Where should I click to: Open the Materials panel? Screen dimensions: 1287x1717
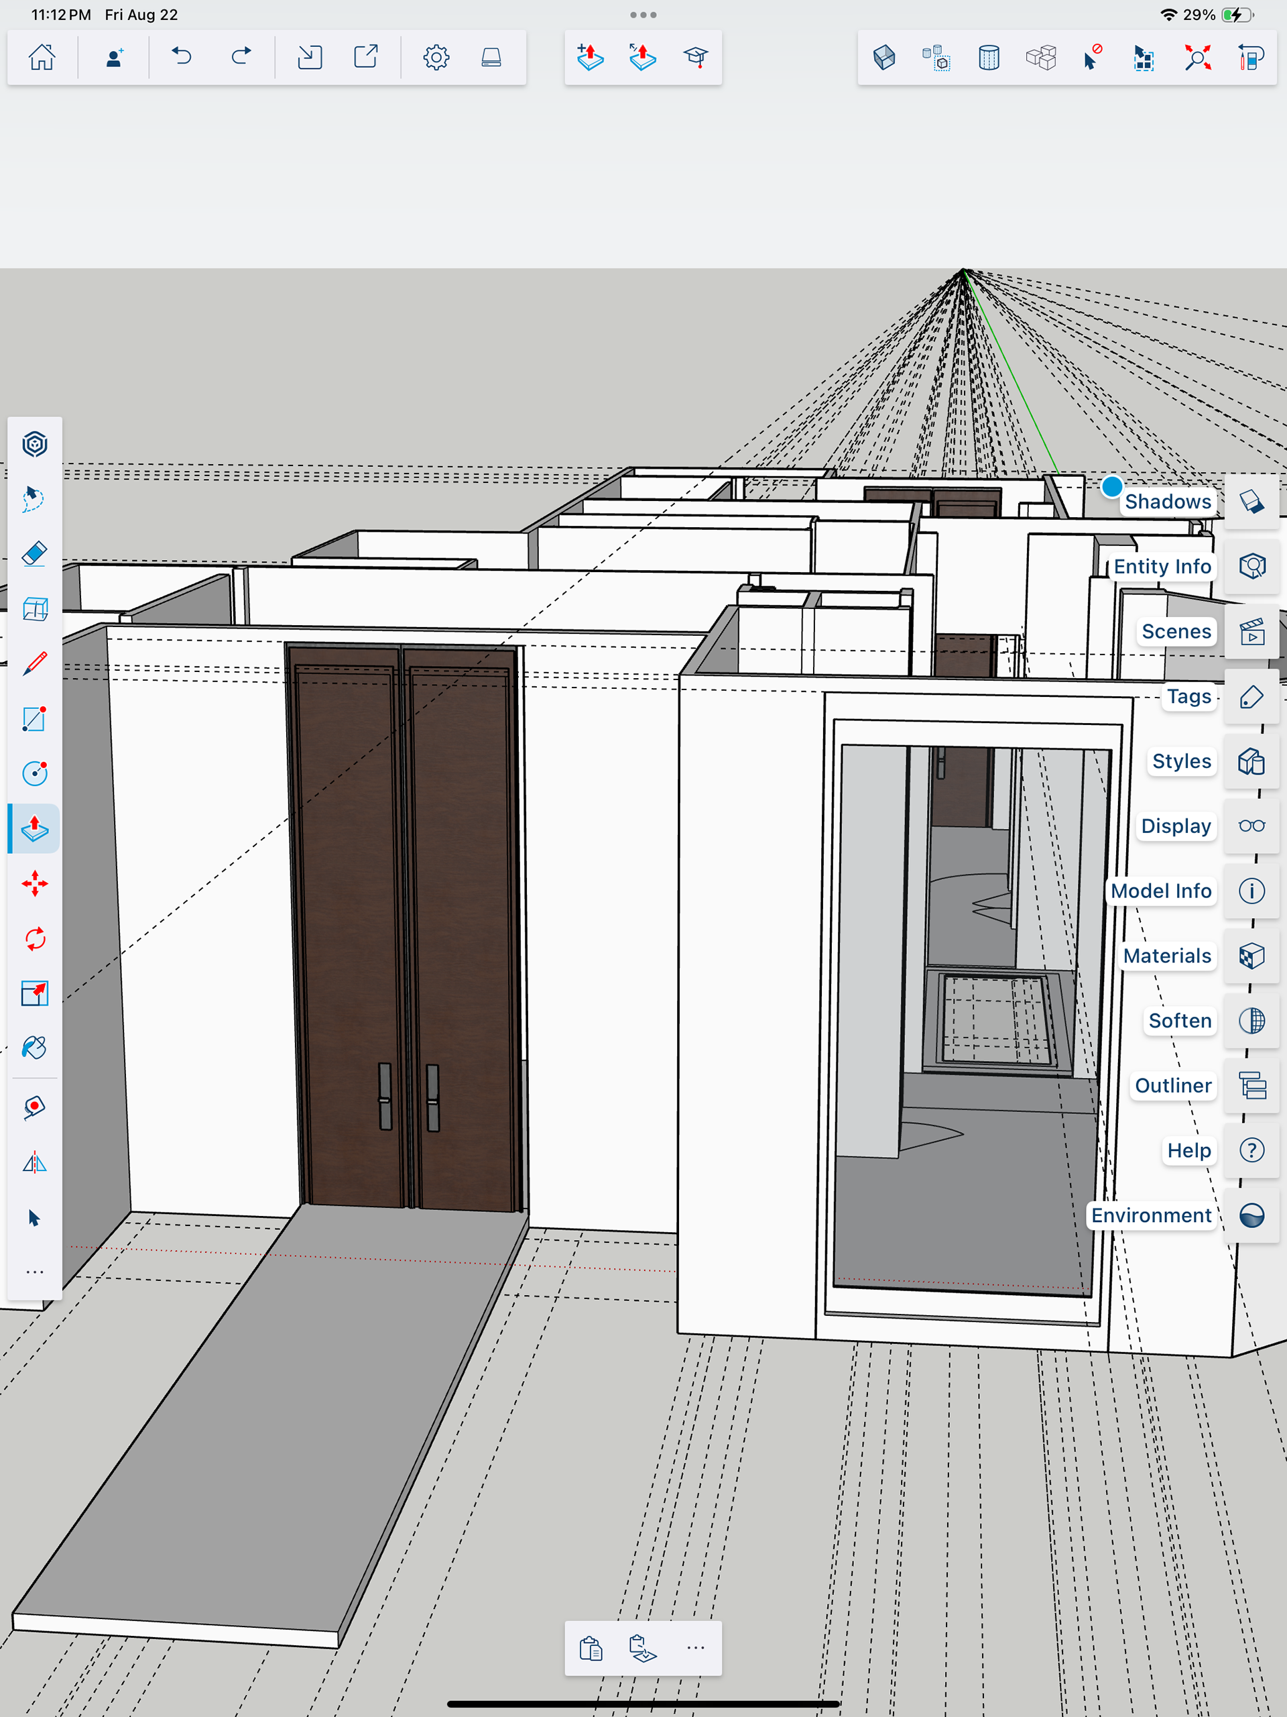(1251, 956)
